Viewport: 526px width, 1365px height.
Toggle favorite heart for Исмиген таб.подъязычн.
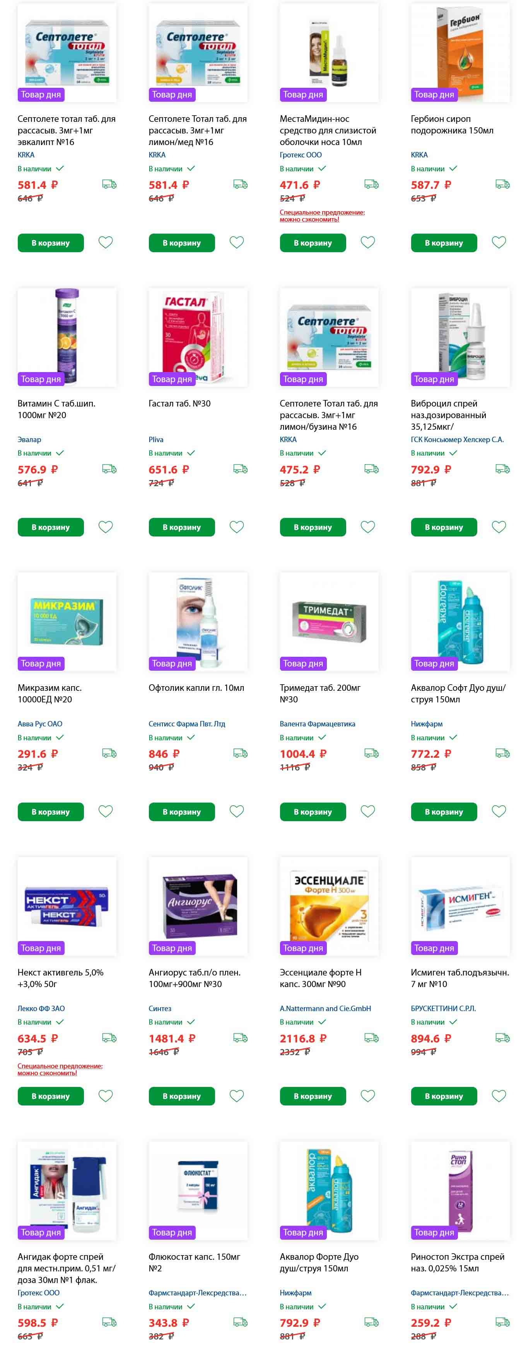[499, 1096]
